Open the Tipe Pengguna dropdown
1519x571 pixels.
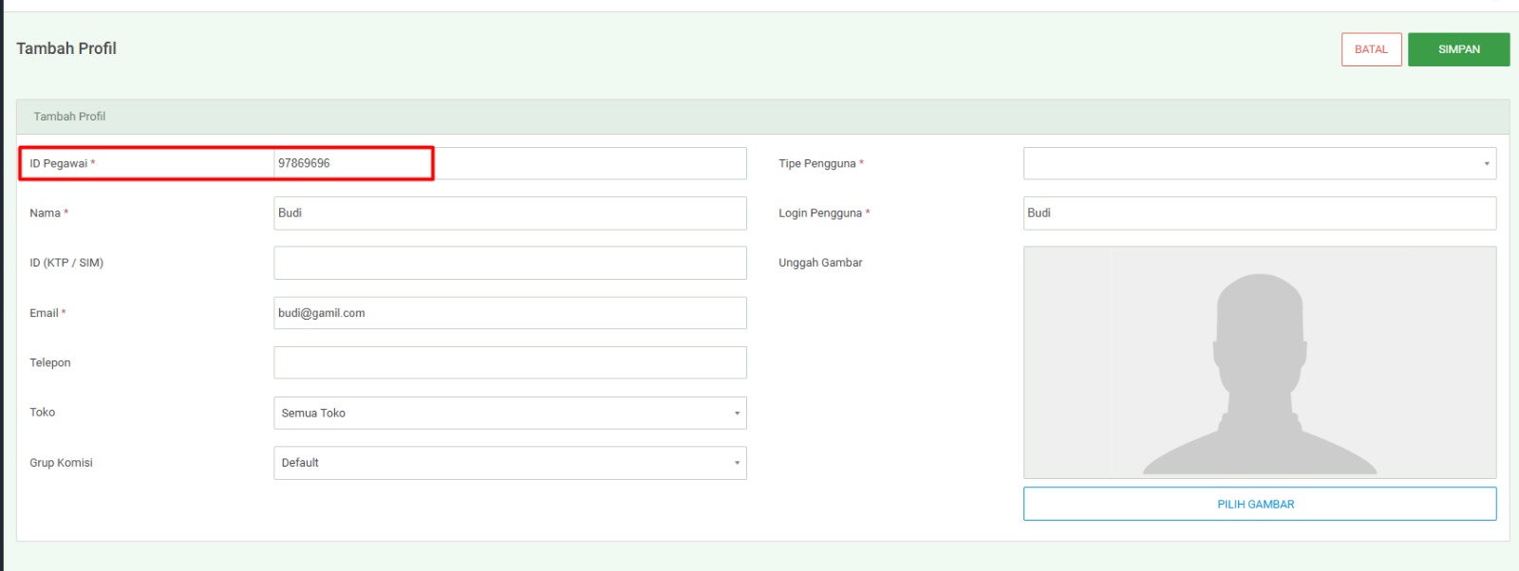(1259, 163)
